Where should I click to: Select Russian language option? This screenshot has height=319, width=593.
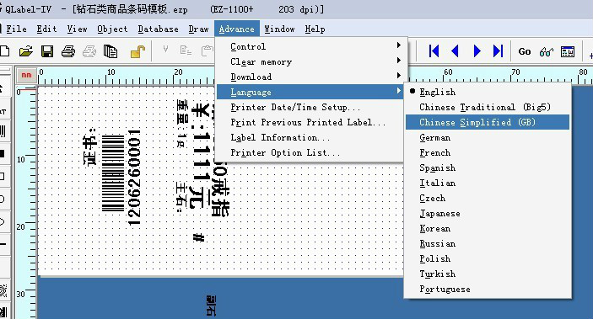point(488,243)
